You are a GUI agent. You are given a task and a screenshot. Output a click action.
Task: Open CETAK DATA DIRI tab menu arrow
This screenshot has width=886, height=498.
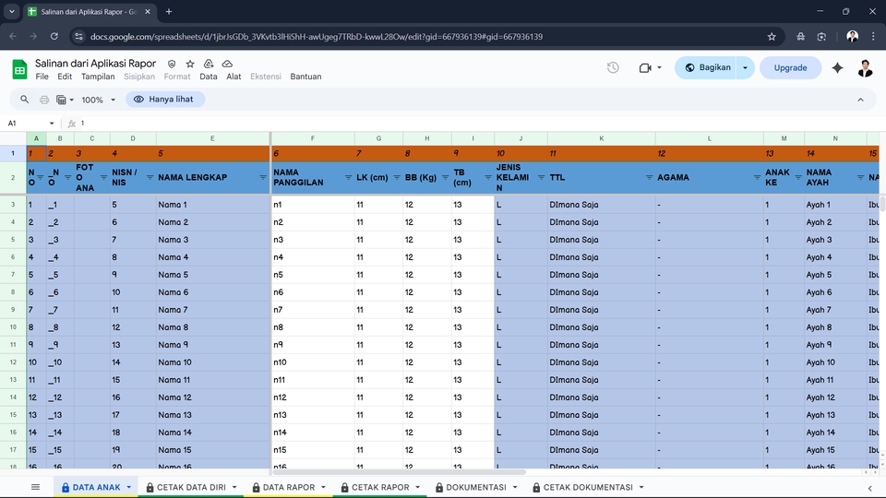pos(234,487)
